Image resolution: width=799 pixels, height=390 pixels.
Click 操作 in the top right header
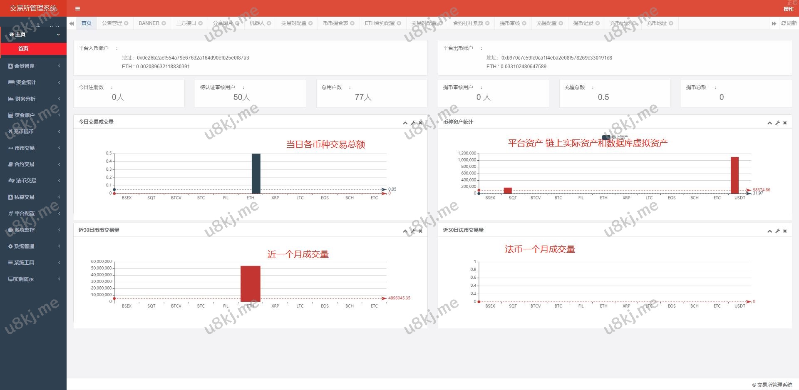pos(788,9)
